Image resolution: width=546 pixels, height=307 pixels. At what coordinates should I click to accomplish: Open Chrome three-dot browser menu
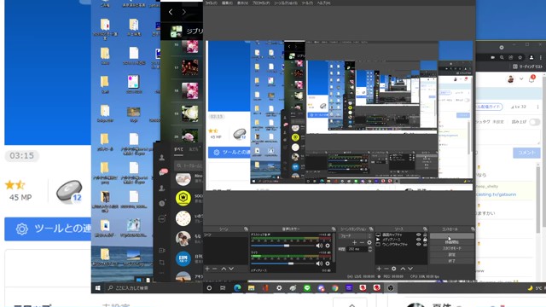(x=540, y=57)
